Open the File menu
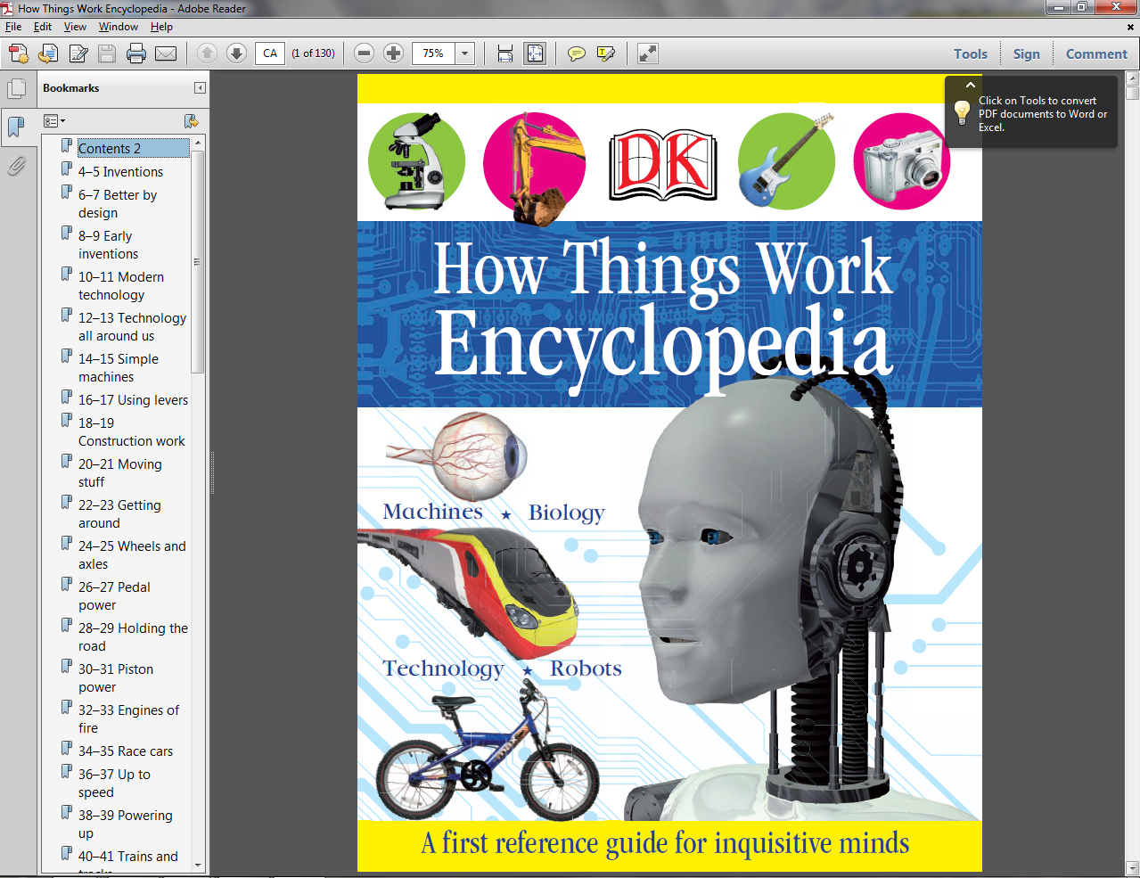Viewport: 1140px width, 878px height. pos(13,27)
